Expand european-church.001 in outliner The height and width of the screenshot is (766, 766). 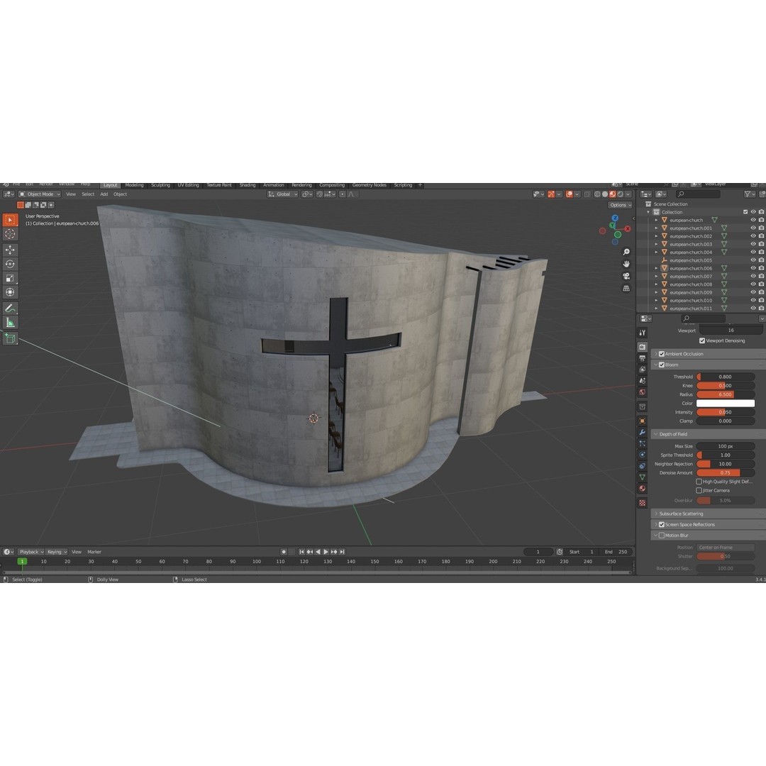click(x=656, y=228)
